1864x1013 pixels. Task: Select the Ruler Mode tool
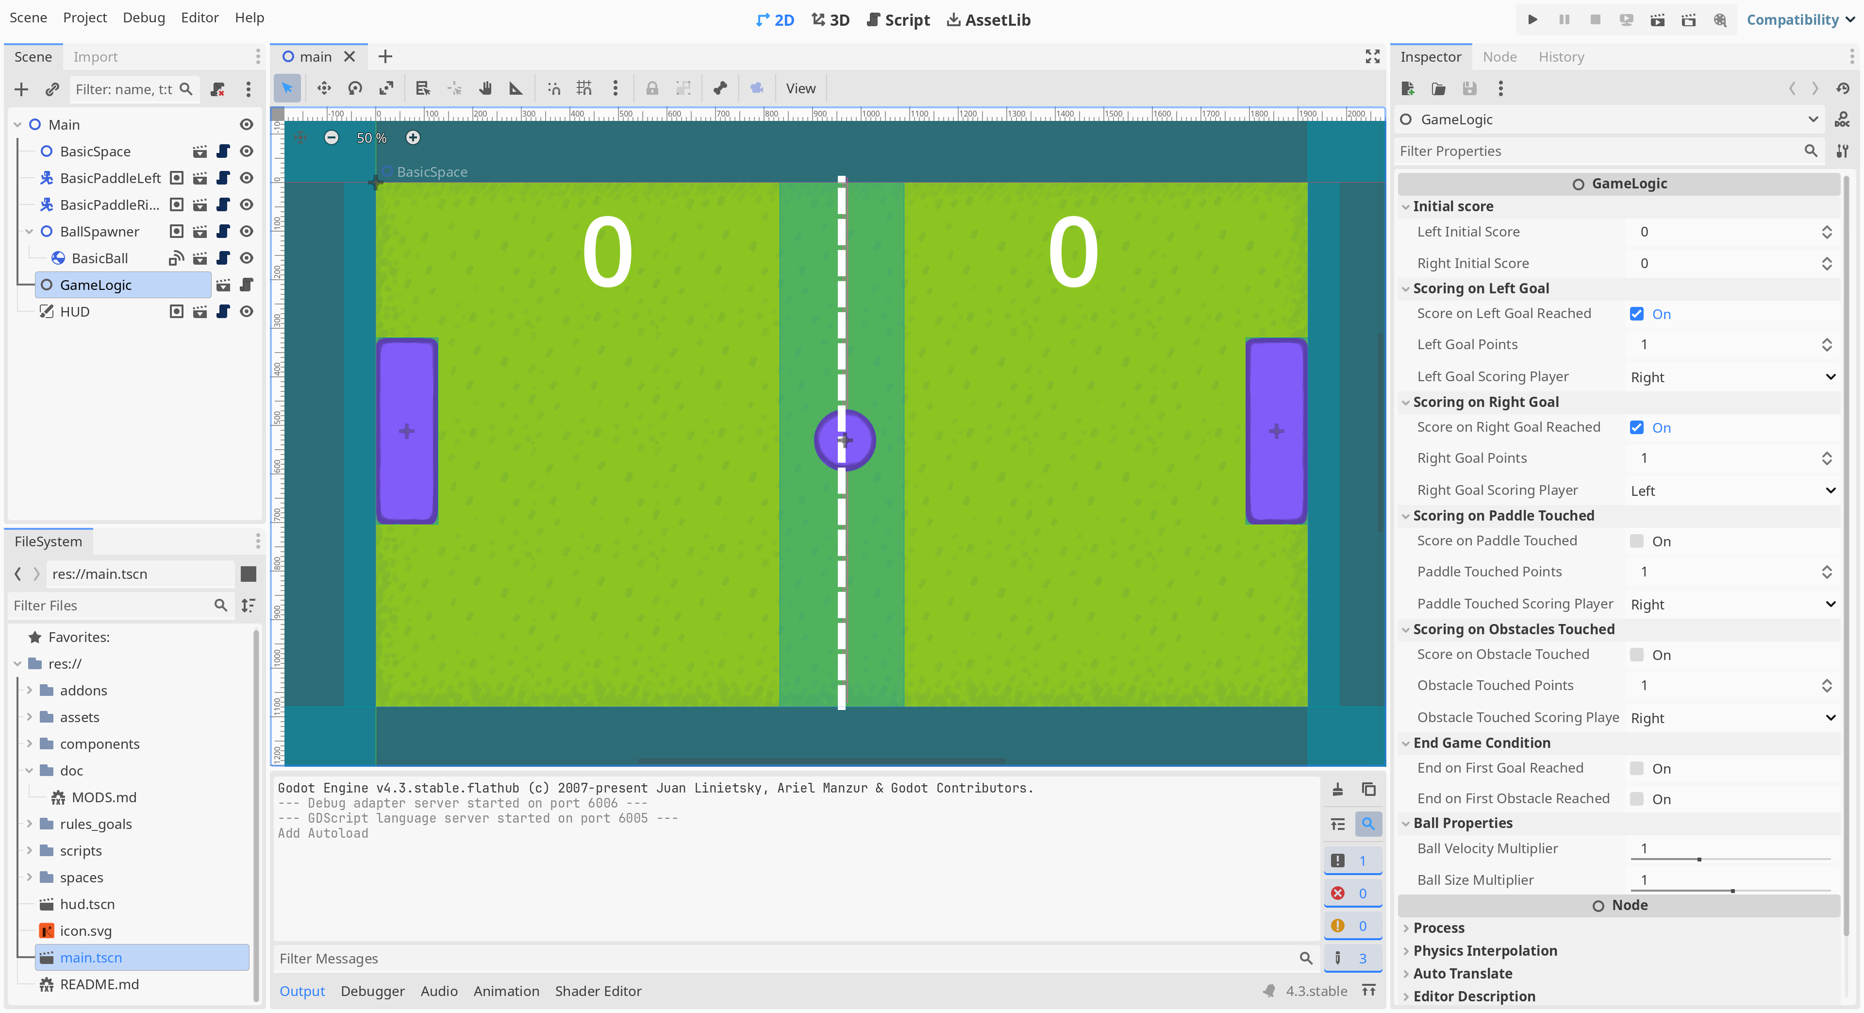(516, 88)
